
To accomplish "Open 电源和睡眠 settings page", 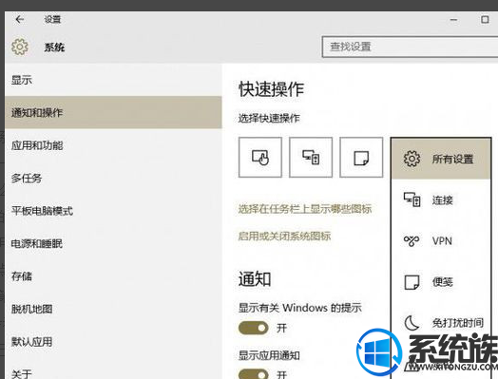I will [113, 243].
